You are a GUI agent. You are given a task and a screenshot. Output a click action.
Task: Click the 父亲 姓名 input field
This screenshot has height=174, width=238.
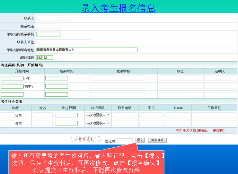tap(43, 115)
